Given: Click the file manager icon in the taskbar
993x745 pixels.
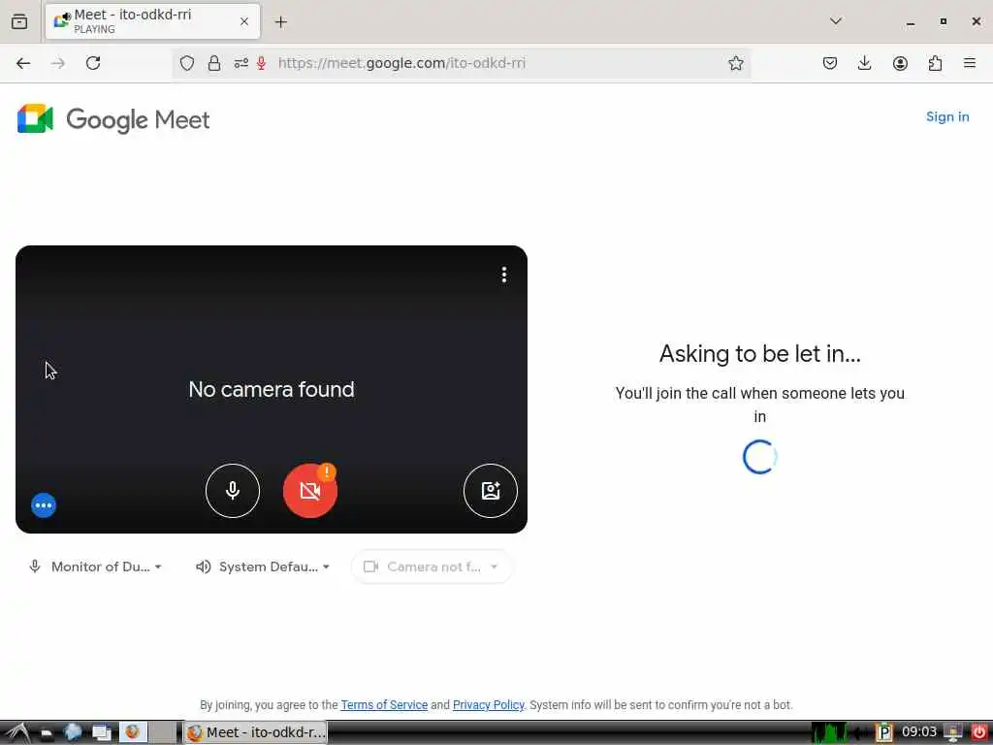Looking at the screenshot, I should 47,733.
